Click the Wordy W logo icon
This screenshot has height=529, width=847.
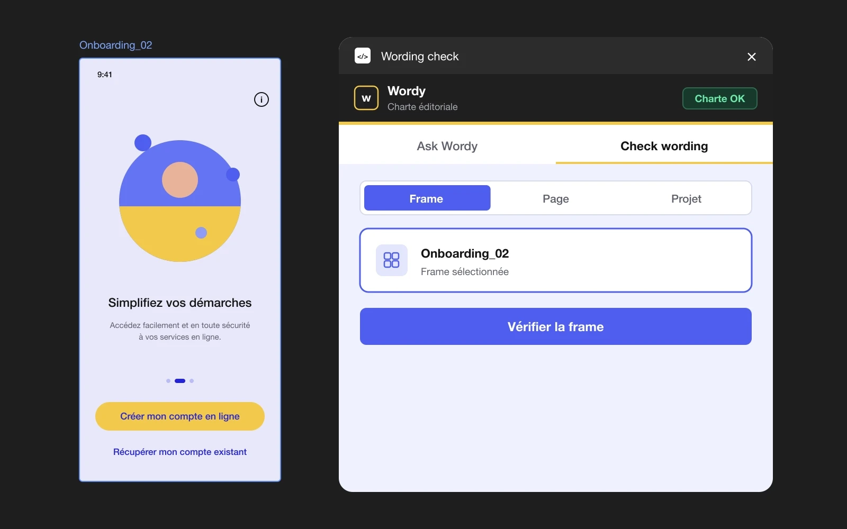click(x=366, y=98)
